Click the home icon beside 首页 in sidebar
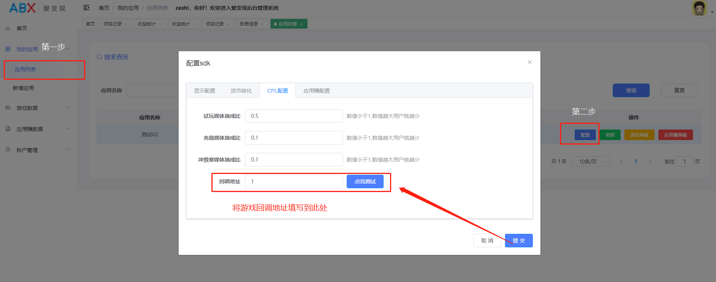 pos(8,28)
